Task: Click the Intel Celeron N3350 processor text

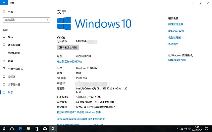Action: click(x=102, y=90)
